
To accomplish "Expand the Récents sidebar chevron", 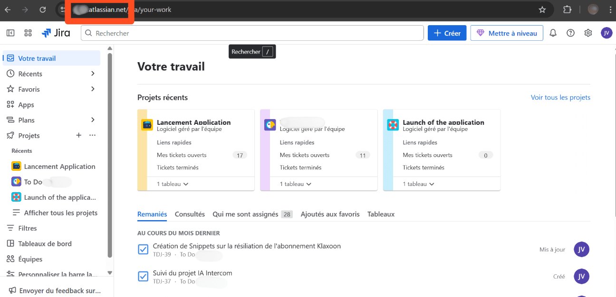I will point(93,74).
